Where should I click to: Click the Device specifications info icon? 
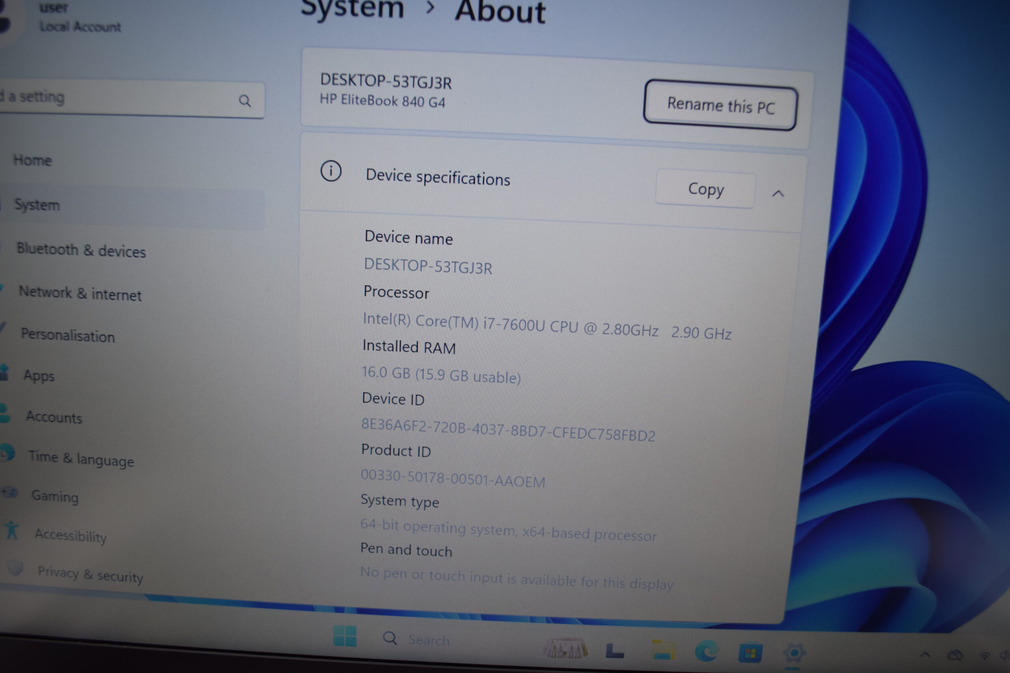(x=331, y=171)
